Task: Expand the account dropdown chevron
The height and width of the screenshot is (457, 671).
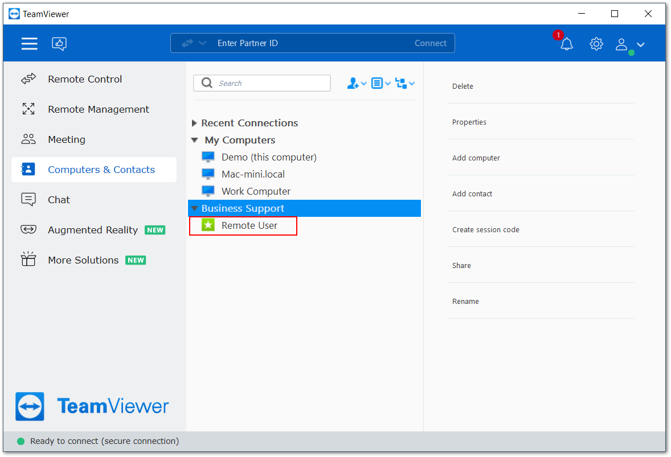Action: coord(641,44)
